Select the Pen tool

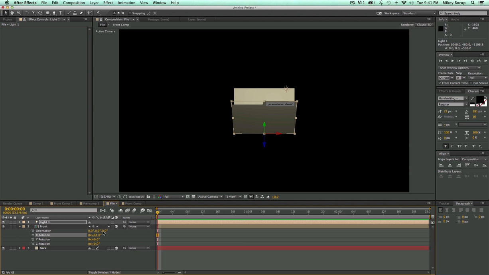coord(54,13)
